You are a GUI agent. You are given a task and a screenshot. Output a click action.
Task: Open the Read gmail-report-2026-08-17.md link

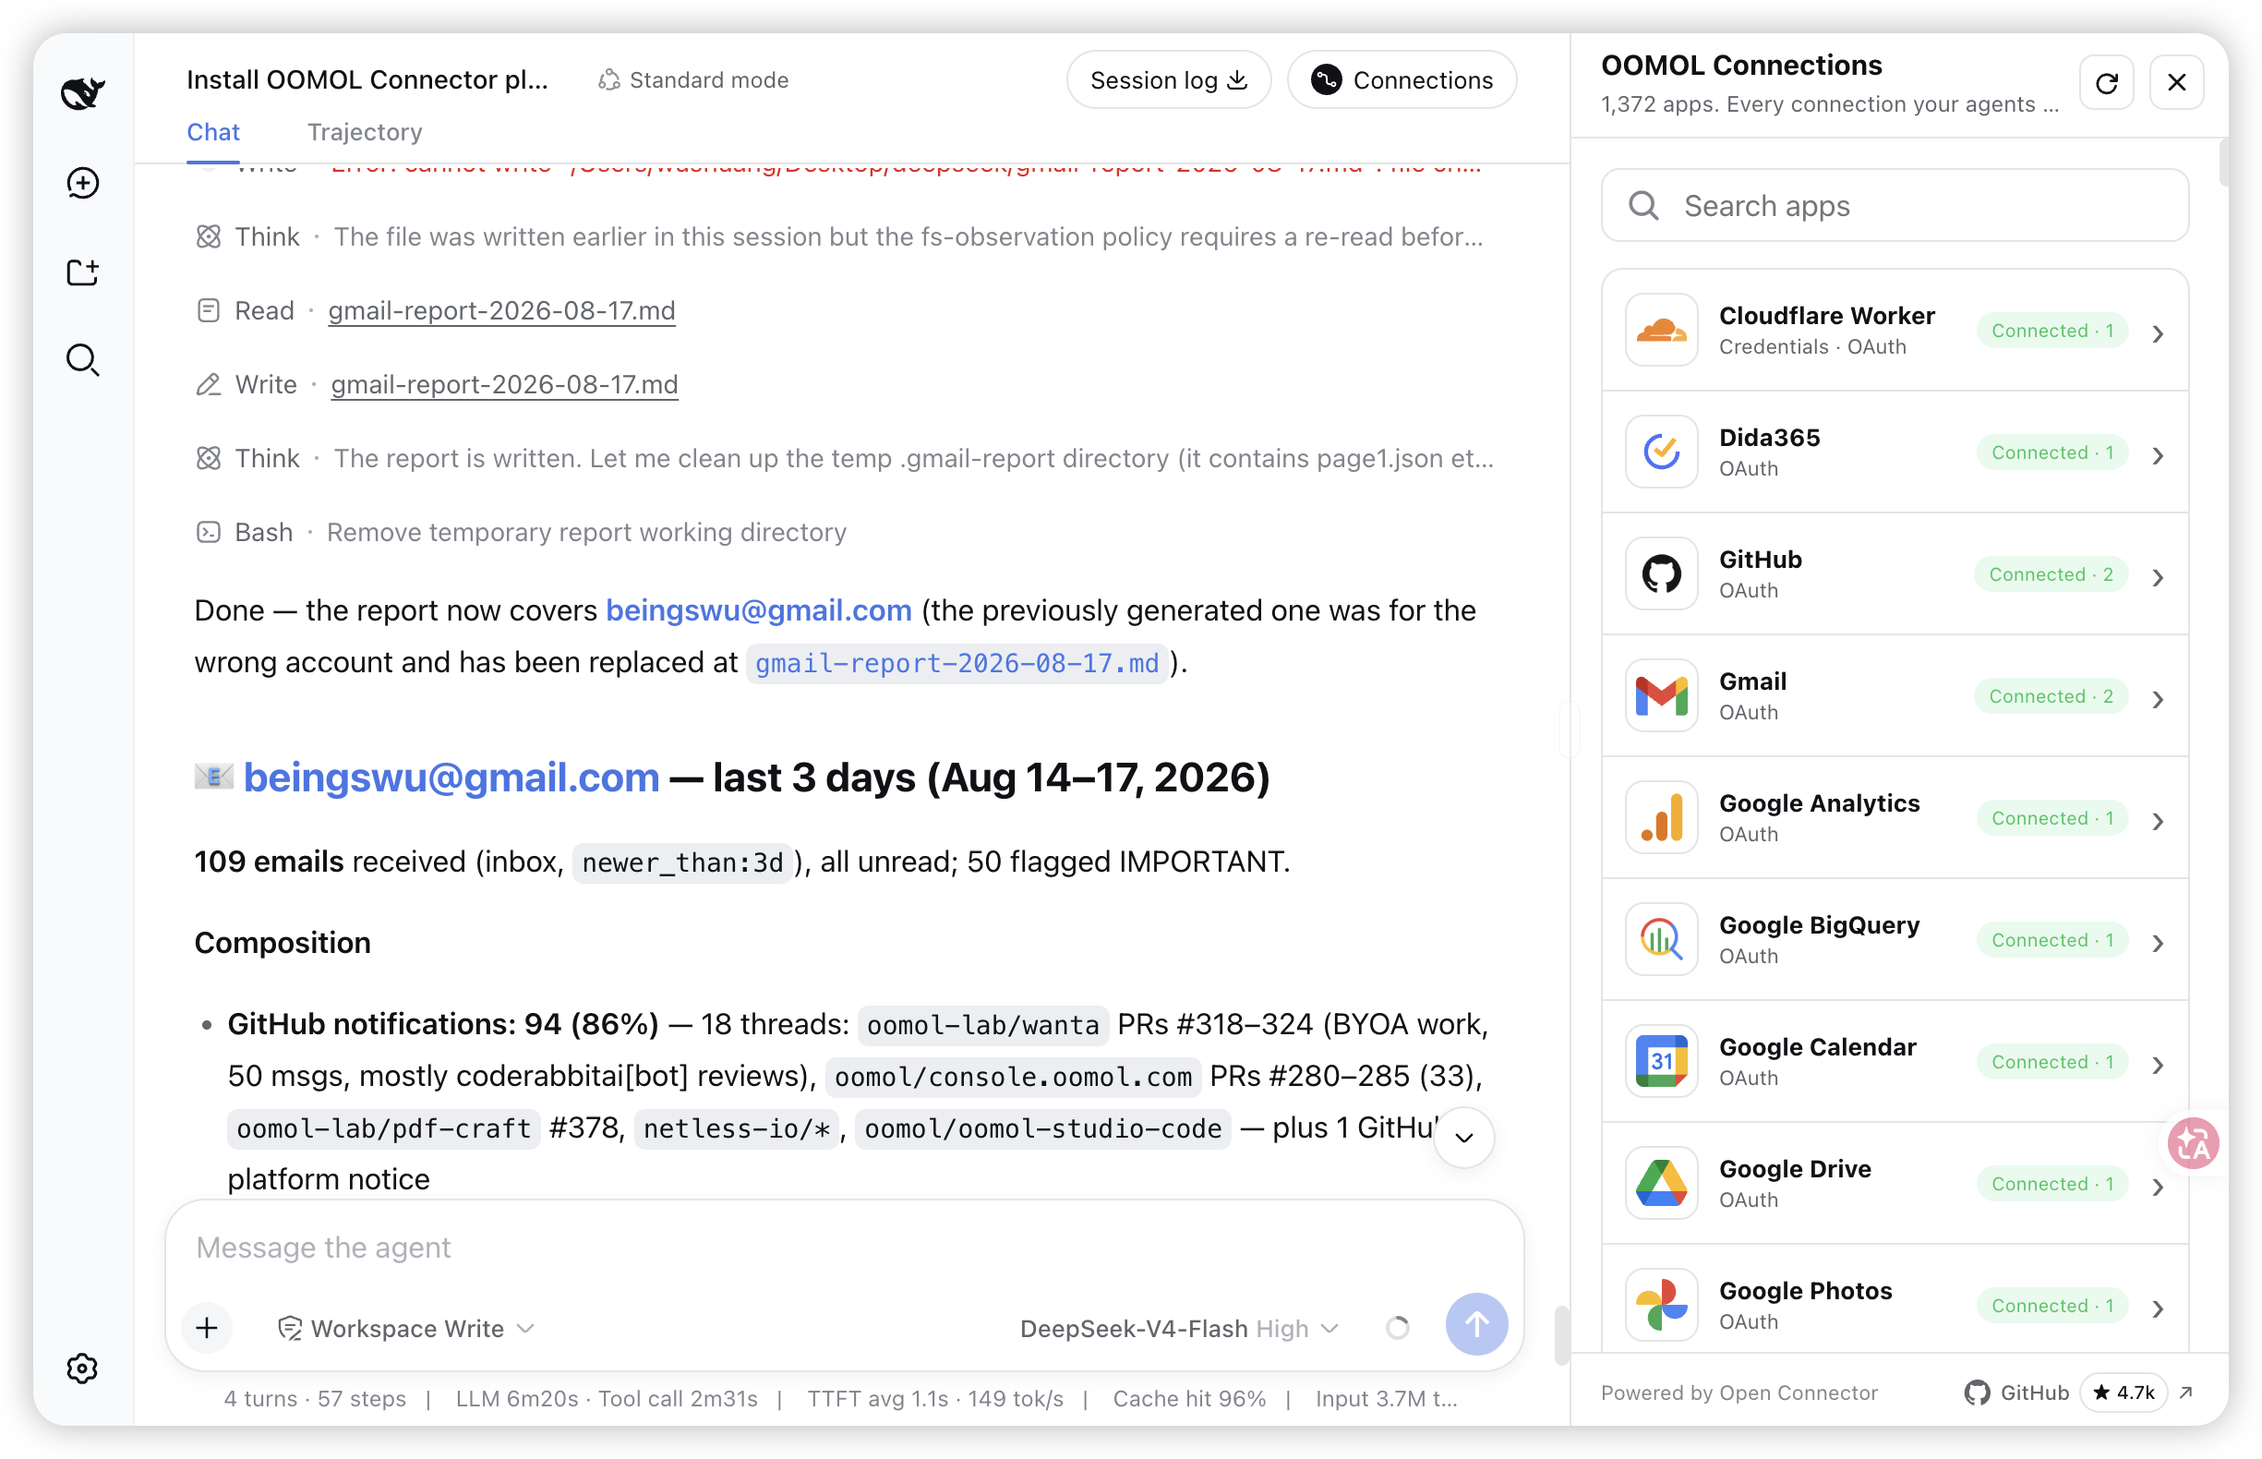point(502,311)
